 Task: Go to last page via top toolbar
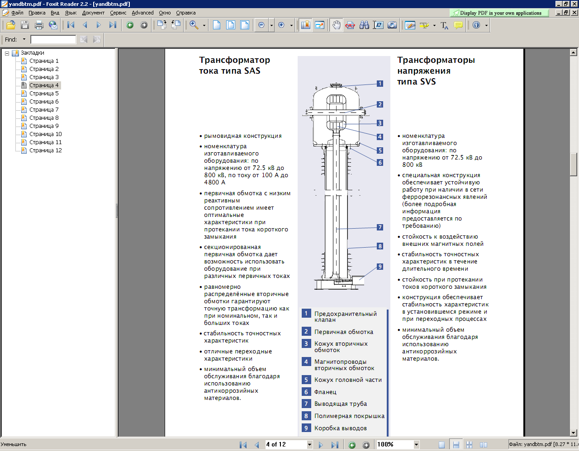tap(113, 25)
